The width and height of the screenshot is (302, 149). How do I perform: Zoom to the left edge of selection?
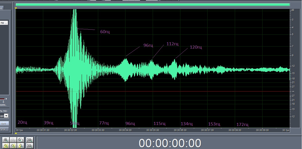click(x=13, y=146)
